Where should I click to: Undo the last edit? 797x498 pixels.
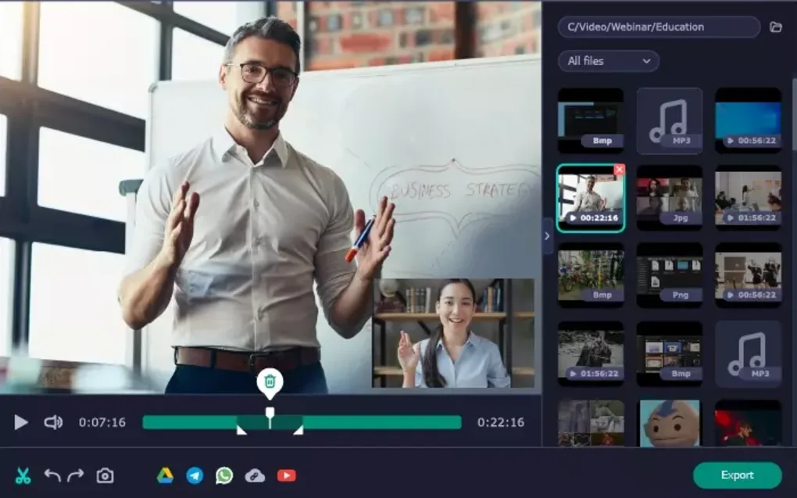point(52,475)
